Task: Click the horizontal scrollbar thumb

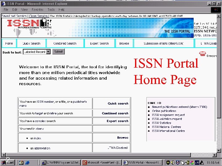Action: 98,155
